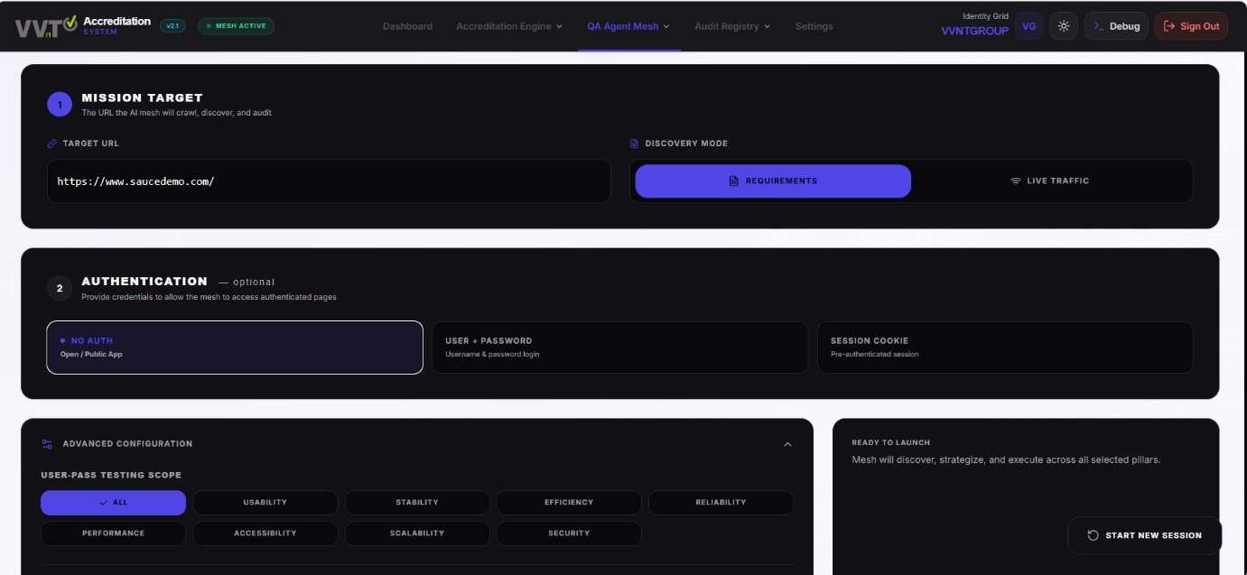Screen dimensions: 1247x575
Task: Click the VG user avatar badge
Action: (1028, 26)
